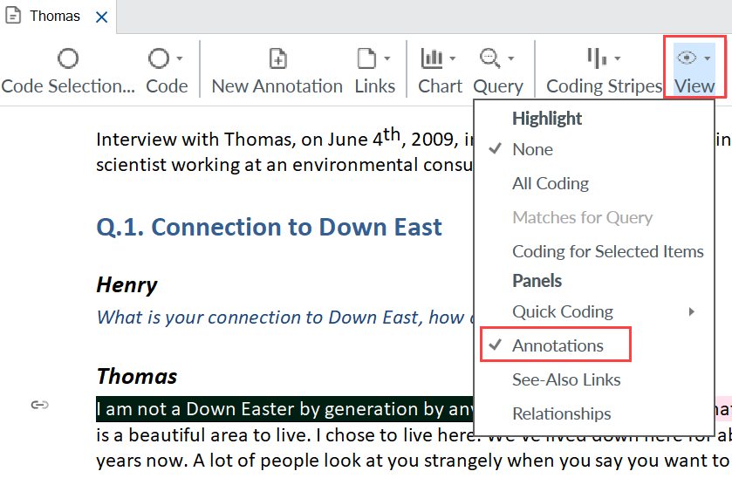Click the 'scientist working at an environmental' line

pyautogui.click(x=284, y=165)
